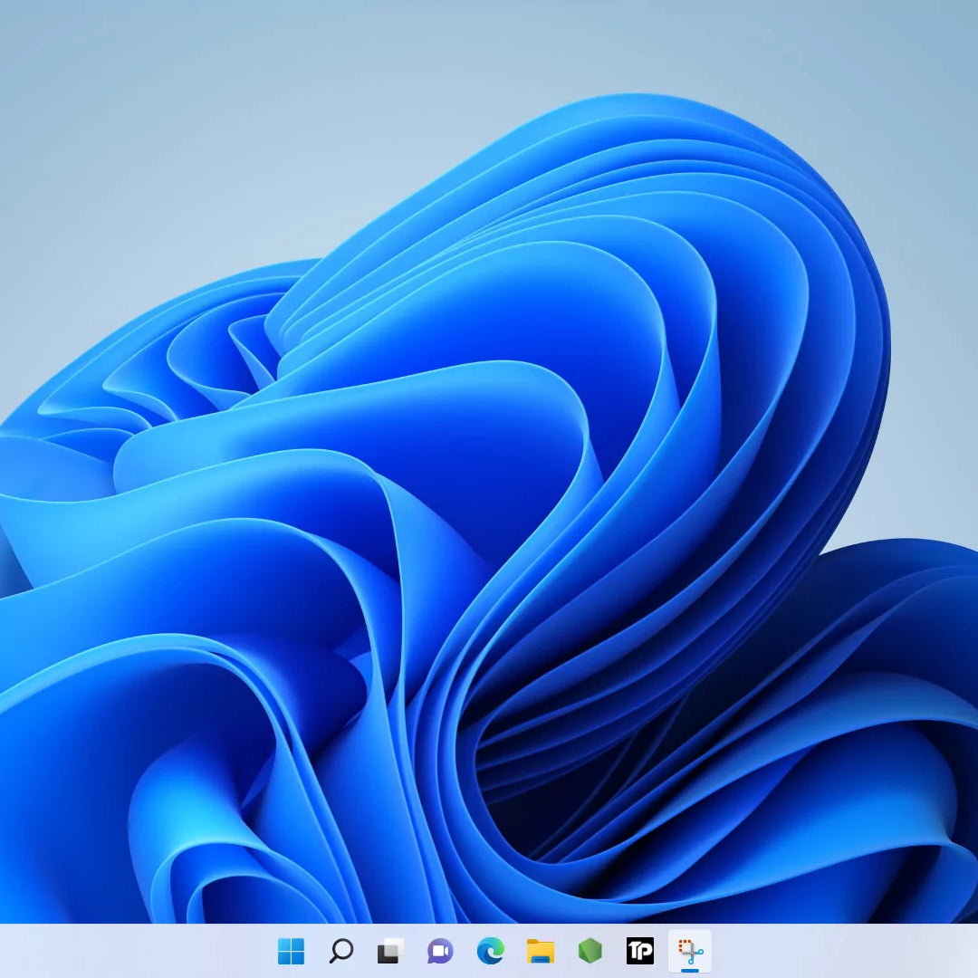Launch Windows Search from the taskbar
Viewport: 978px width, 978px height.
point(341,951)
